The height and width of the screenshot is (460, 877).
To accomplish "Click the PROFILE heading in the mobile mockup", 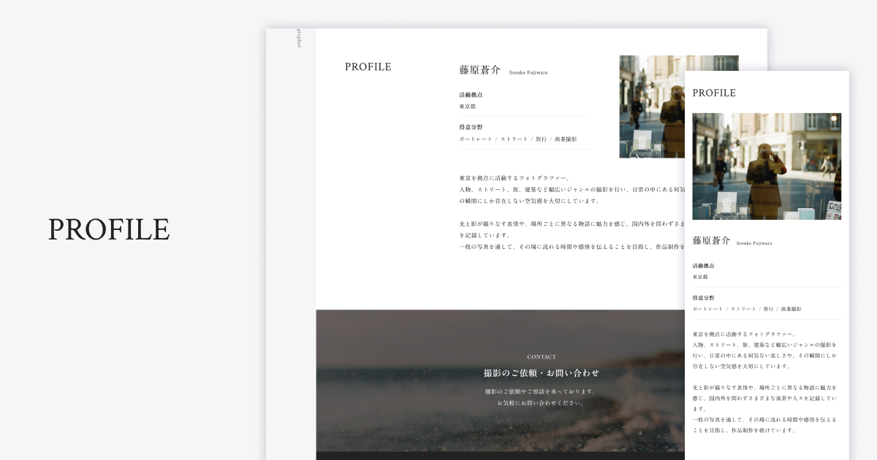I will pyautogui.click(x=714, y=93).
